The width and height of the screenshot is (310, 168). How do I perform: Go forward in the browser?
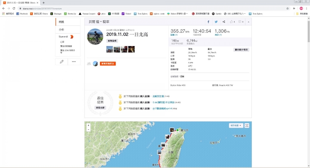9,8
